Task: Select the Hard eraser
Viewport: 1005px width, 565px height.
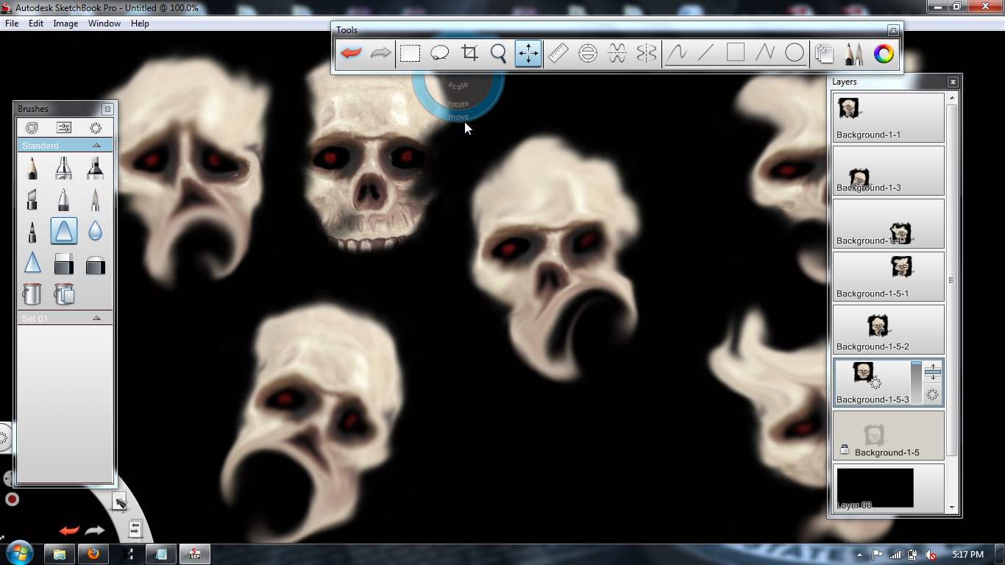Action: click(x=64, y=263)
